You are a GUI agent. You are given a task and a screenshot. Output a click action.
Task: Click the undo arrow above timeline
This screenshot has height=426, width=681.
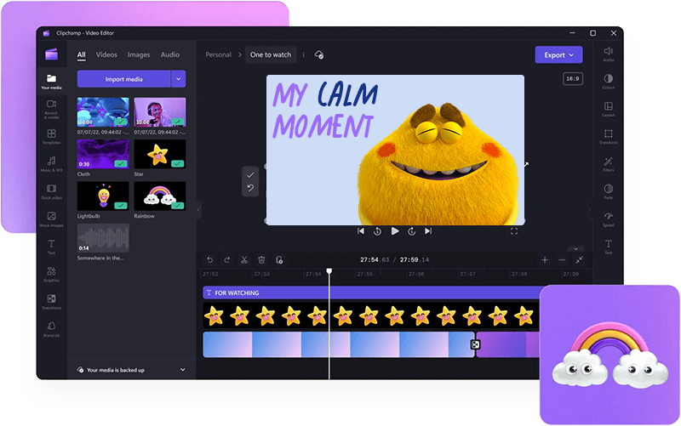(x=209, y=259)
